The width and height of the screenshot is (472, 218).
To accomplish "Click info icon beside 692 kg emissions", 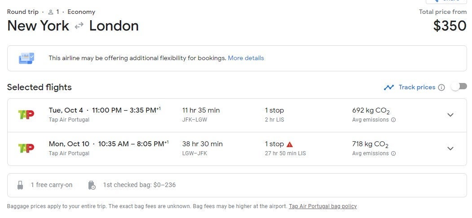I will click(393, 120).
